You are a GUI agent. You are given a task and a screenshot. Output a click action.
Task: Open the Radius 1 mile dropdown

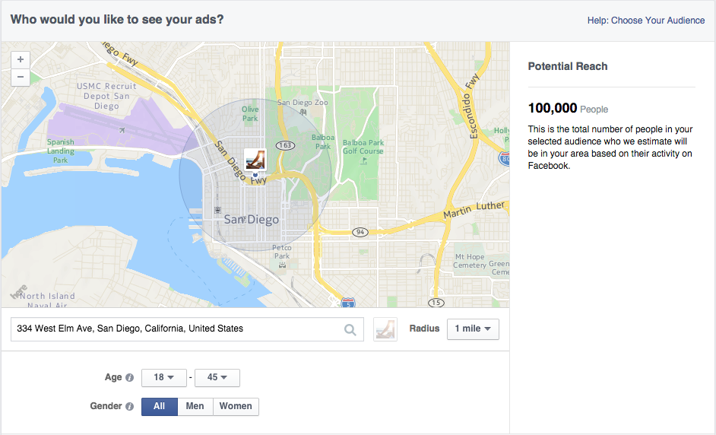click(473, 329)
